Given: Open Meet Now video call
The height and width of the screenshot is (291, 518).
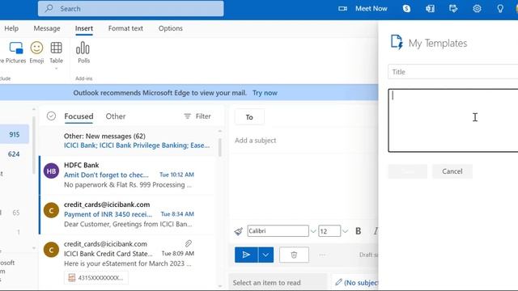Looking at the screenshot, I should 363,9.
